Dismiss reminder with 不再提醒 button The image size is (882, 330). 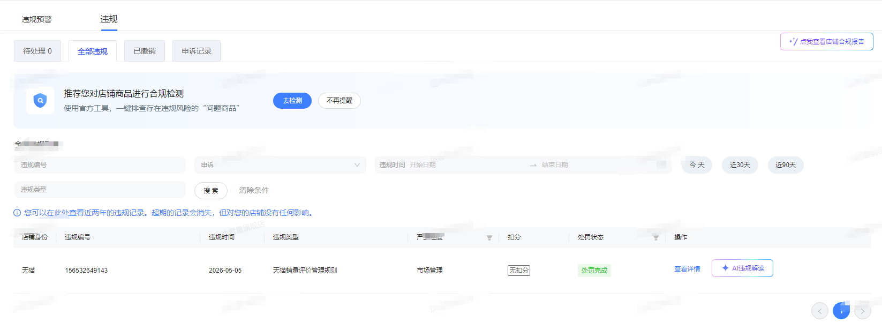[340, 101]
